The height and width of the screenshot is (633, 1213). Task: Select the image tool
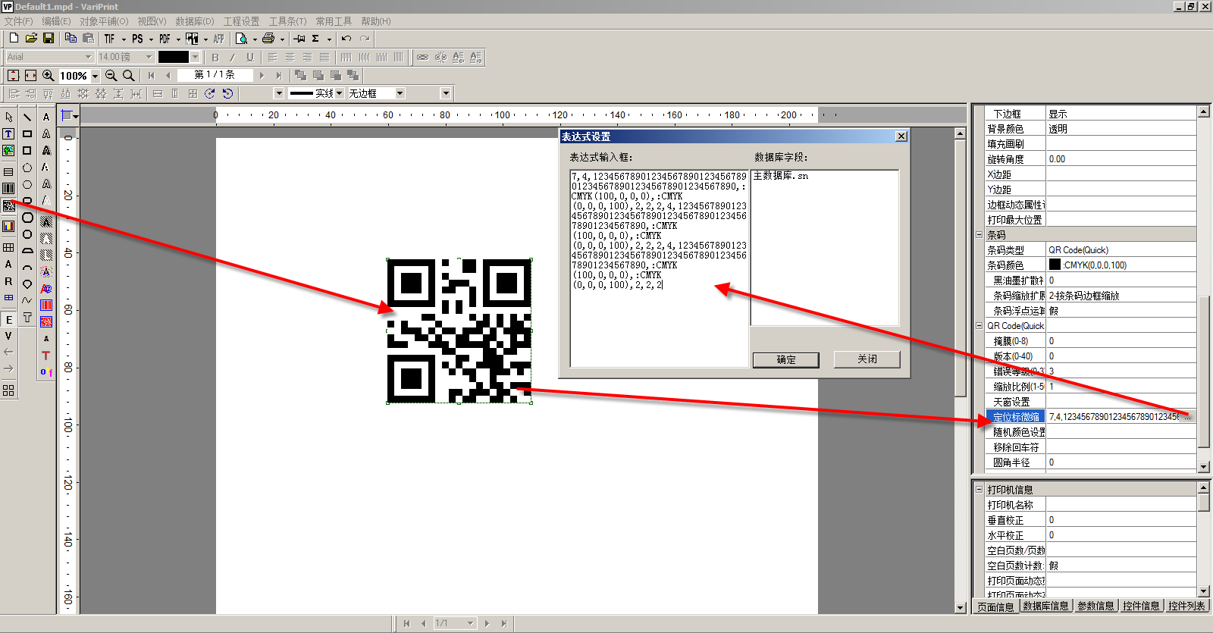pyautogui.click(x=8, y=150)
